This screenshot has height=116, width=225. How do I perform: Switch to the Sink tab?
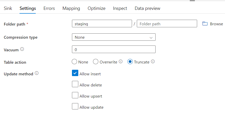(x=8, y=8)
